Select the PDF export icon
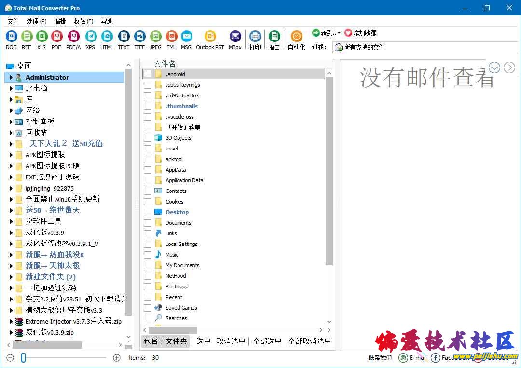The width and height of the screenshot is (521, 368). [x=56, y=36]
